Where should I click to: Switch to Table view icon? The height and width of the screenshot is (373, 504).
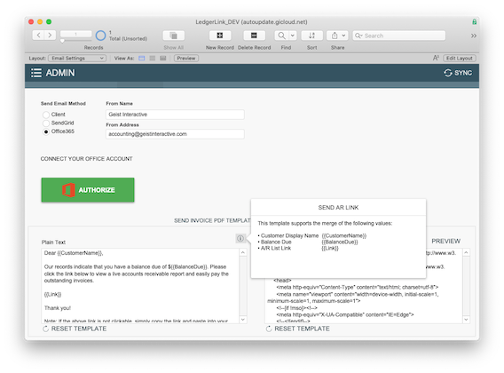point(163,59)
